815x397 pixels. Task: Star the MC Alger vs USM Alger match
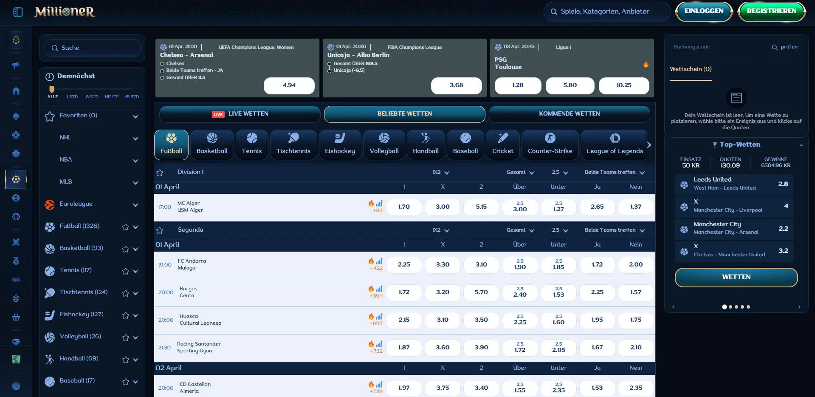[x=160, y=207]
